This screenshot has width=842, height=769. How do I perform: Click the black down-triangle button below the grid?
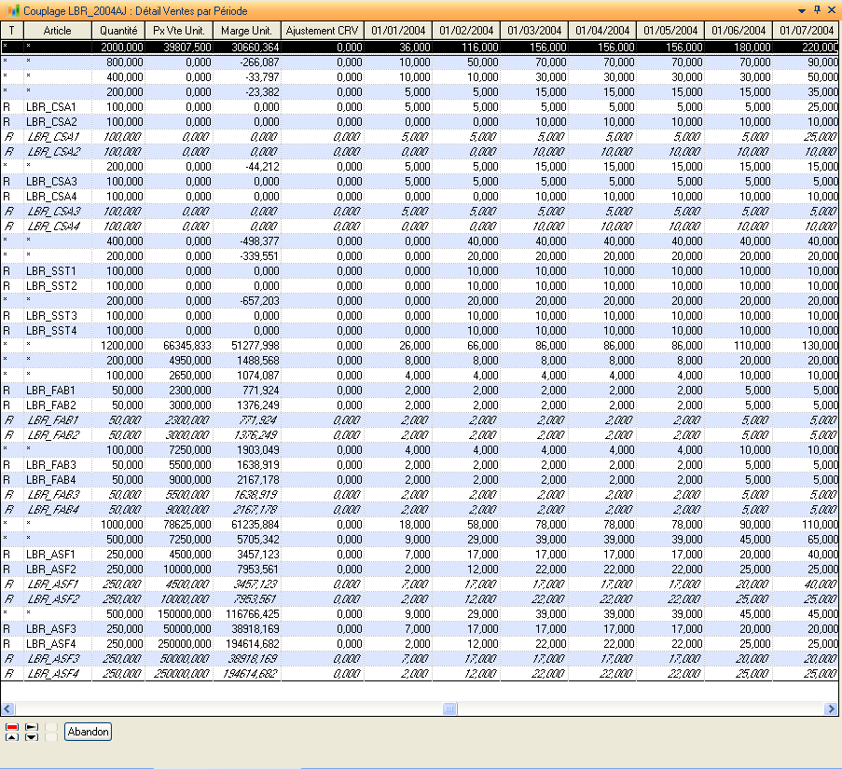pos(32,736)
